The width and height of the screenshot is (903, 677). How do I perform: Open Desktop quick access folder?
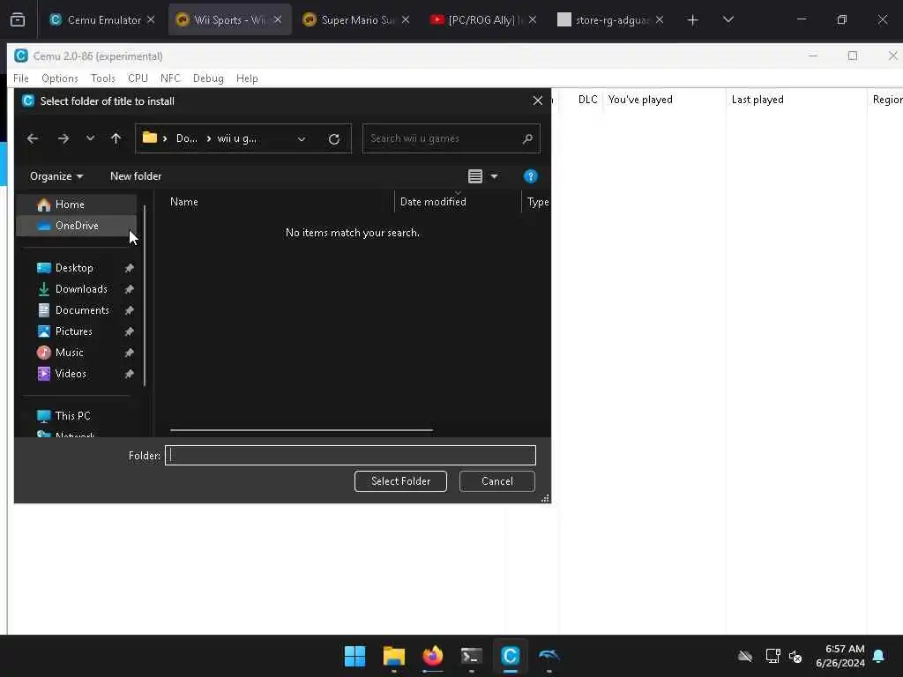click(74, 268)
